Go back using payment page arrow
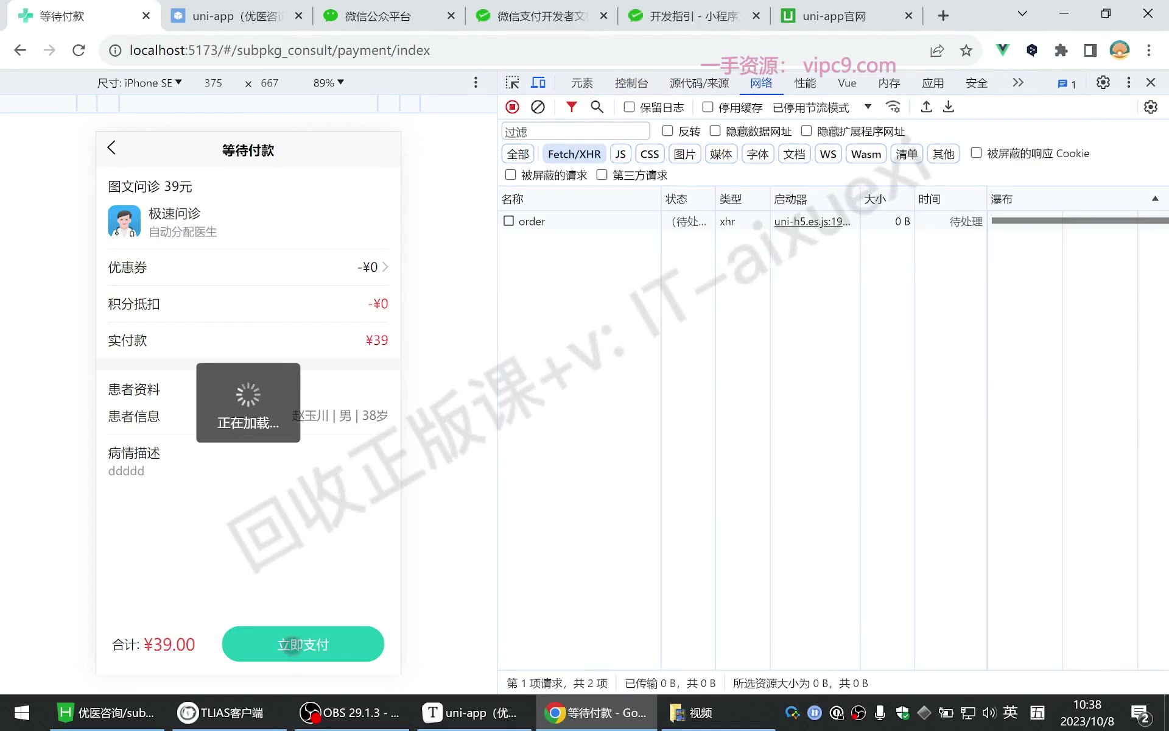Image resolution: width=1169 pixels, height=731 pixels. pos(111,147)
